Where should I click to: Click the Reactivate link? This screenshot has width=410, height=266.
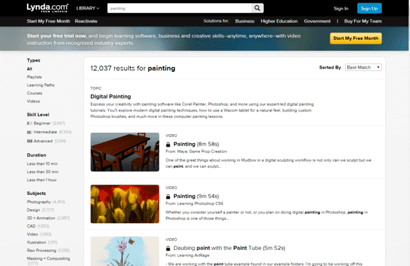(x=86, y=21)
